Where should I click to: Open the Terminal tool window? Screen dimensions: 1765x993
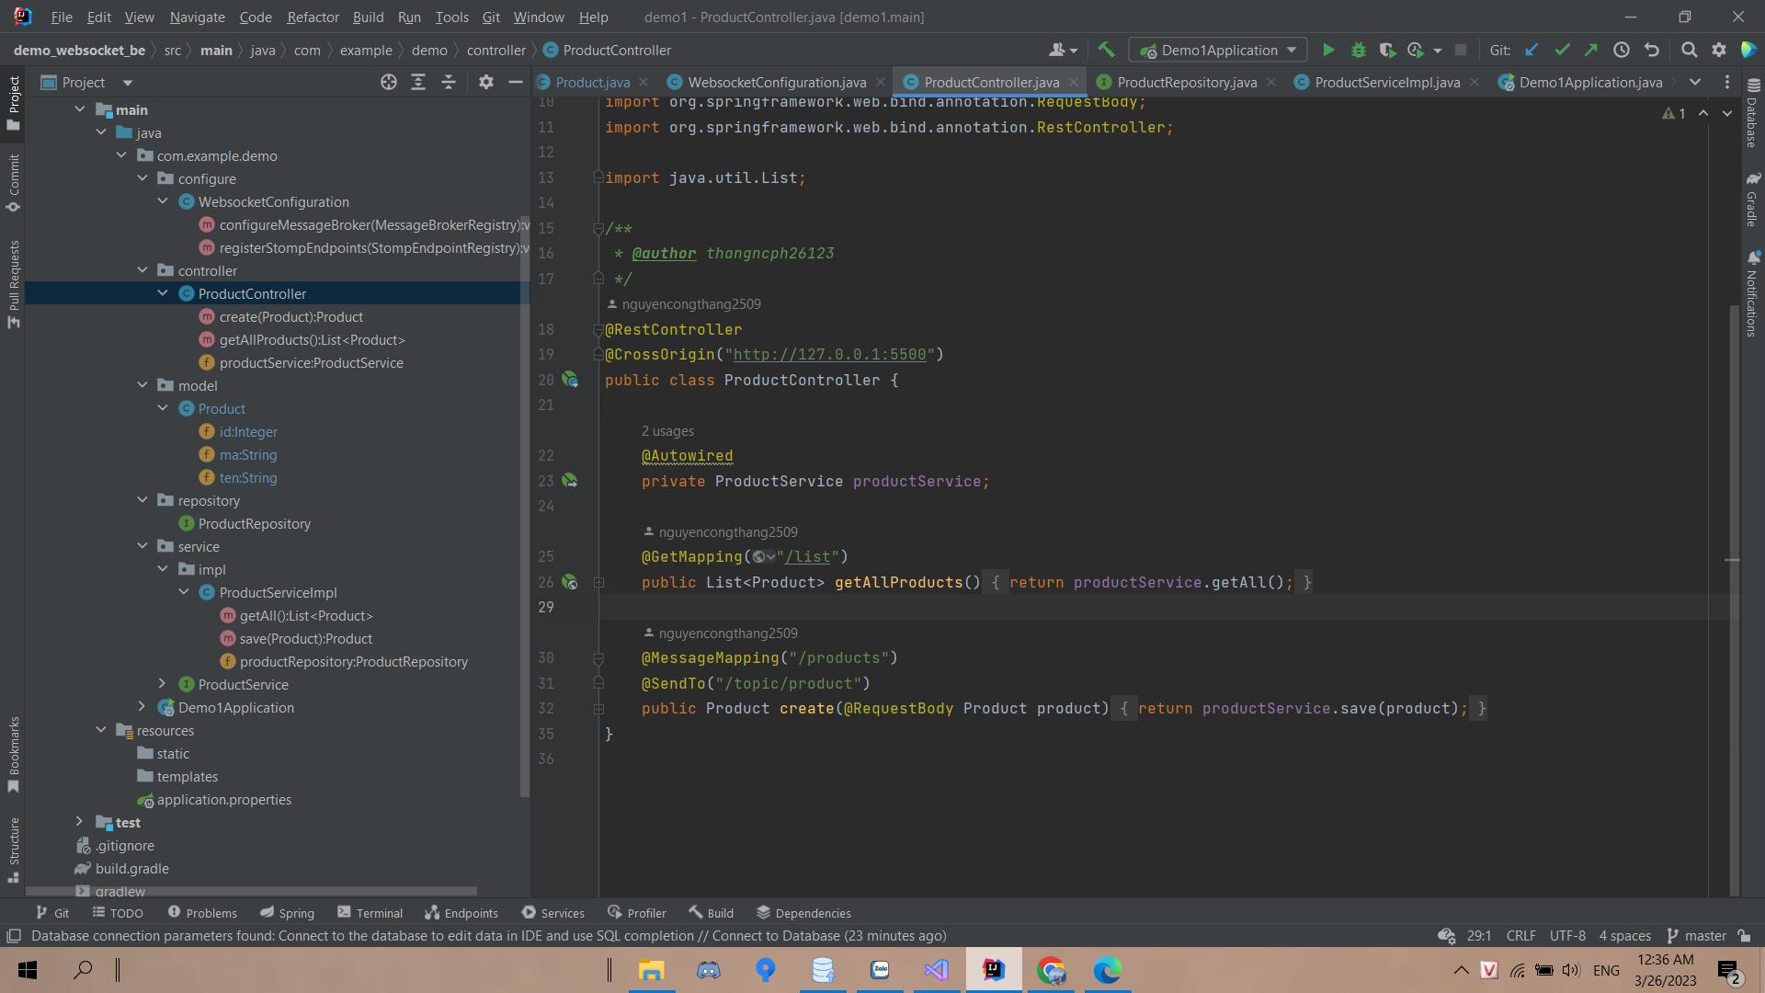(370, 913)
